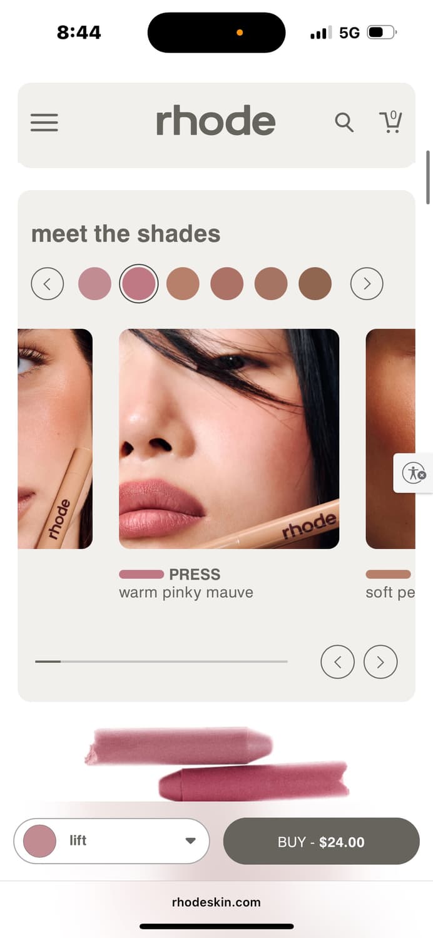The image size is (433, 938).
Task: Select the selected mauve PRESS shade swatch
Action: coord(139,284)
